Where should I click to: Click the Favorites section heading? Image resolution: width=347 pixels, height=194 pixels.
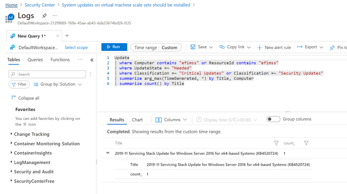point(25,110)
